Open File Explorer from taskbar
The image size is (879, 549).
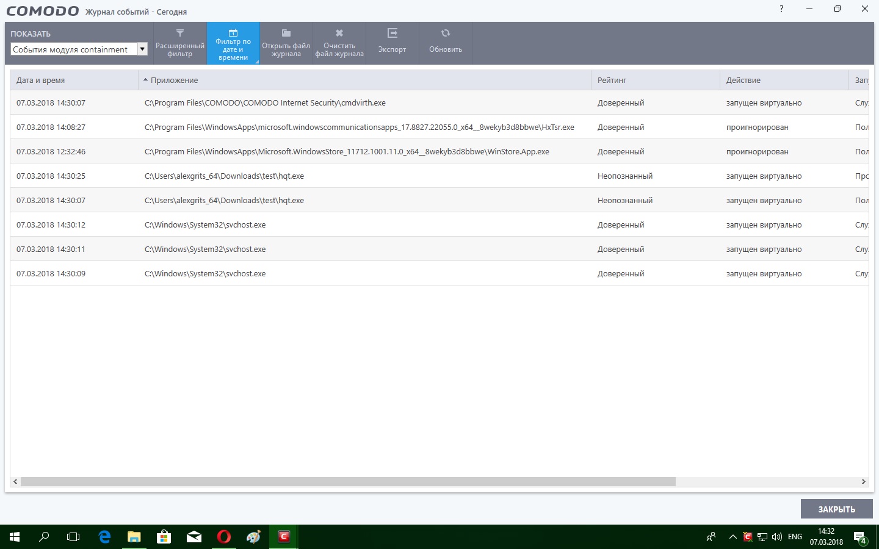coord(134,537)
